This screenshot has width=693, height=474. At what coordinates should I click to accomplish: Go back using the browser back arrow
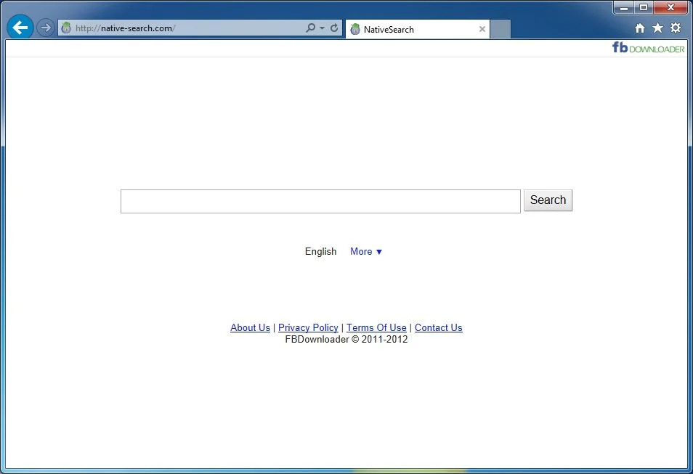click(x=20, y=28)
